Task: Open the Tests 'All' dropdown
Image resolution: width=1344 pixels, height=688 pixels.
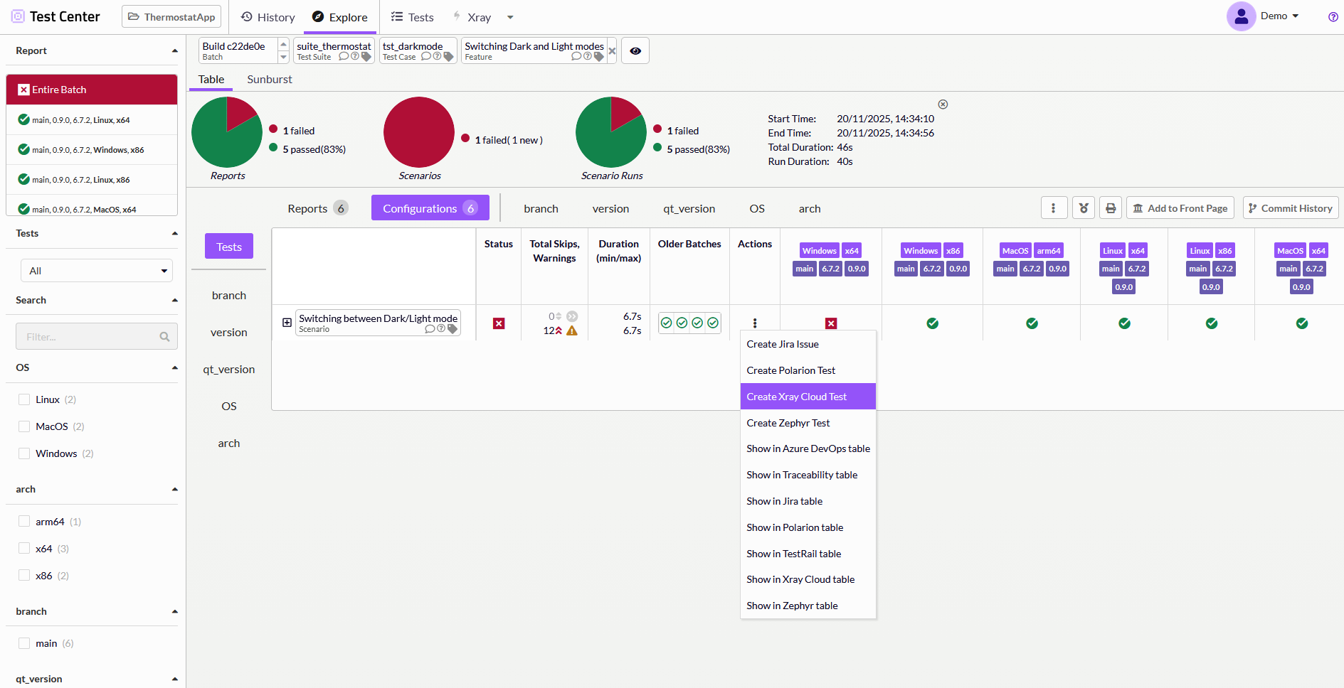Action: [x=97, y=271]
